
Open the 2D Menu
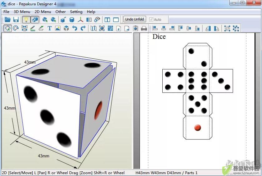pyautogui.click(x=43, y=12)
